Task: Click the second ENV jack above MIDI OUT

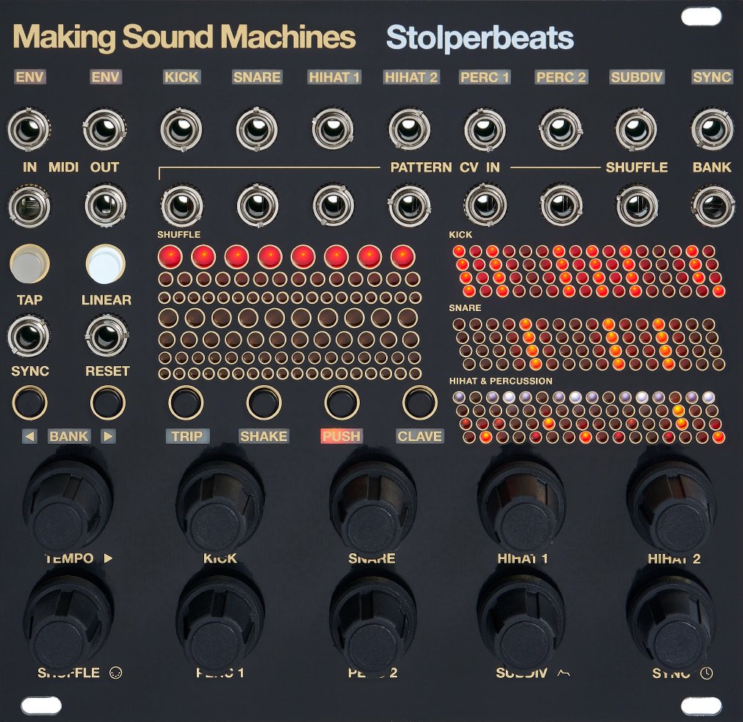Action: [x=105, y=129]
